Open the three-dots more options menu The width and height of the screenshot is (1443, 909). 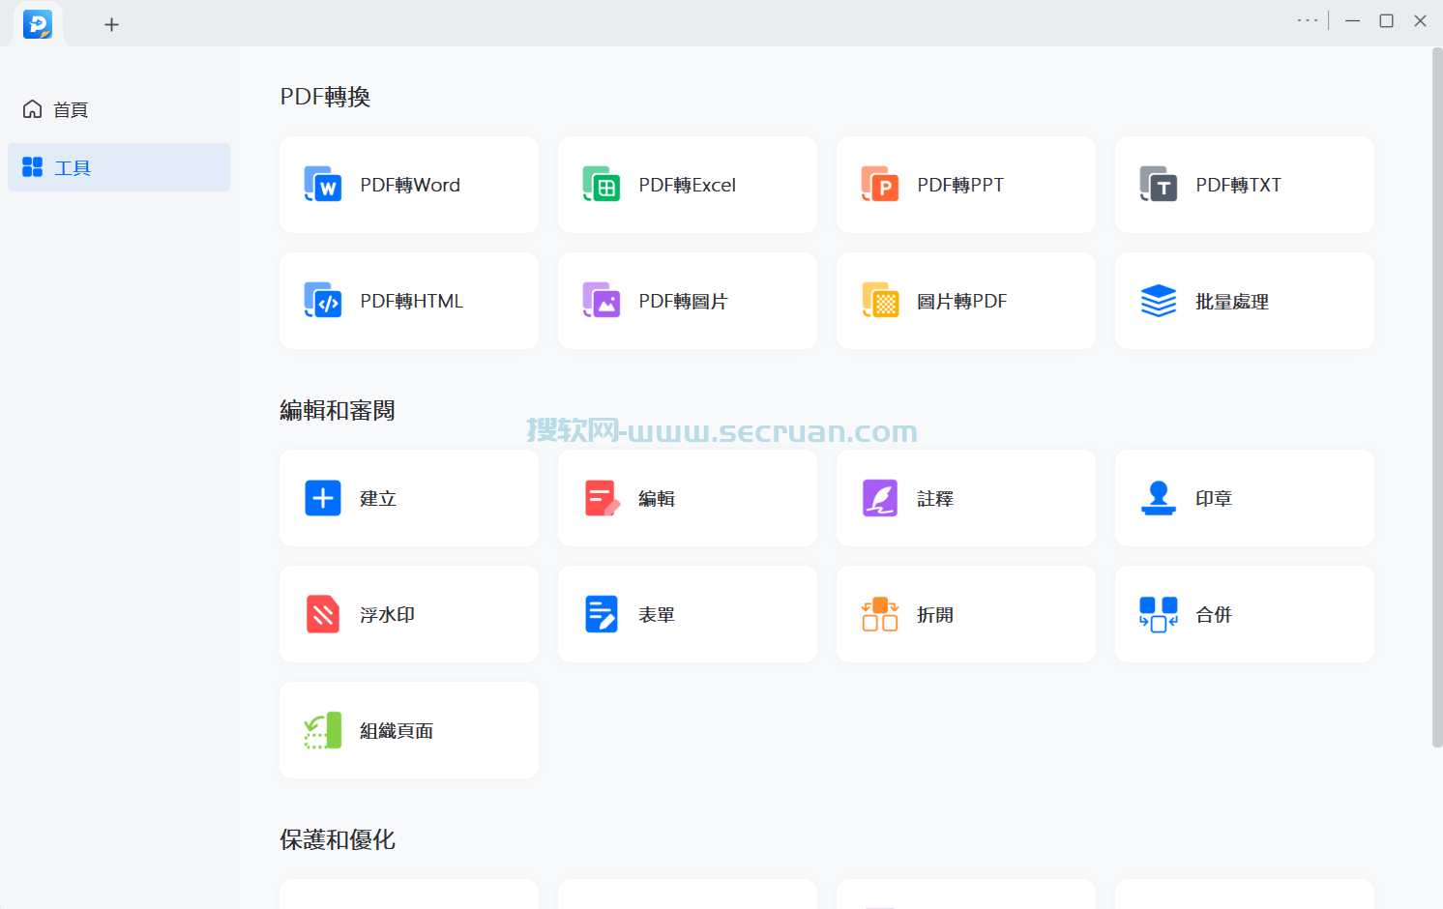[x=1308, y=20]
